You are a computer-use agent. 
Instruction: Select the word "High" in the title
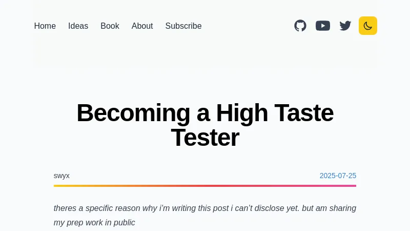click(x=241, y=113)
